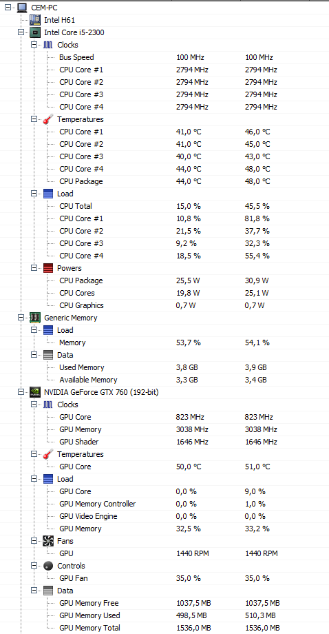Collapse the Intel Core i5-2300 node
The height and width of the screenshot is (634, 329).
21,32
